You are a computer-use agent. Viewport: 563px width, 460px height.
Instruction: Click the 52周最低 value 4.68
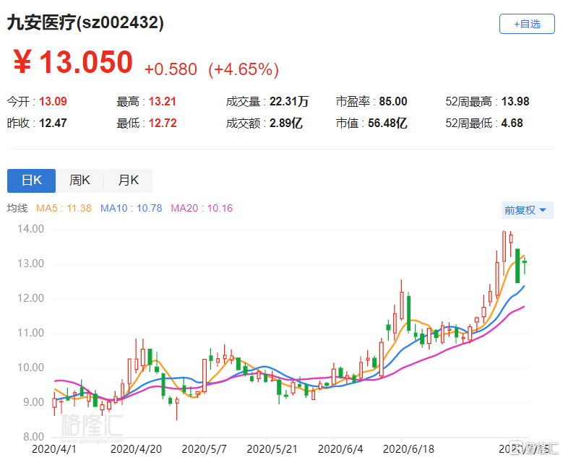pos(512,123)
